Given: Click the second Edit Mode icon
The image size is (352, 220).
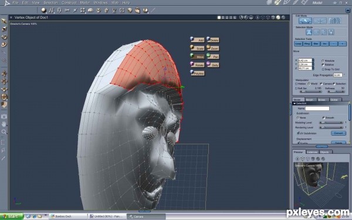Looking at the screenshot, I should (320, 21).
